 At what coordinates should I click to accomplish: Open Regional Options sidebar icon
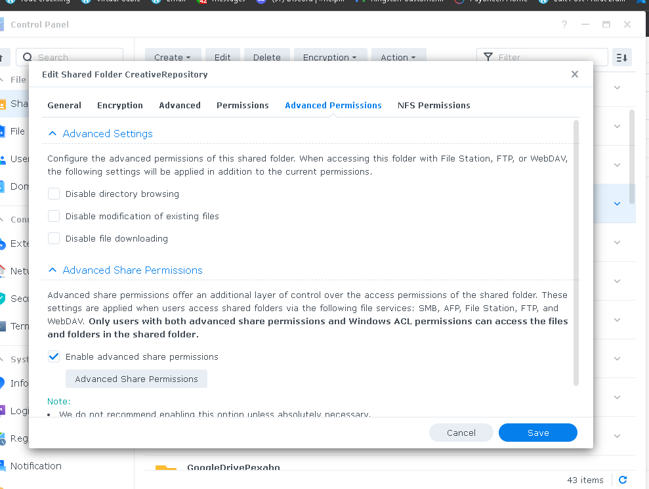coord(2,438)
